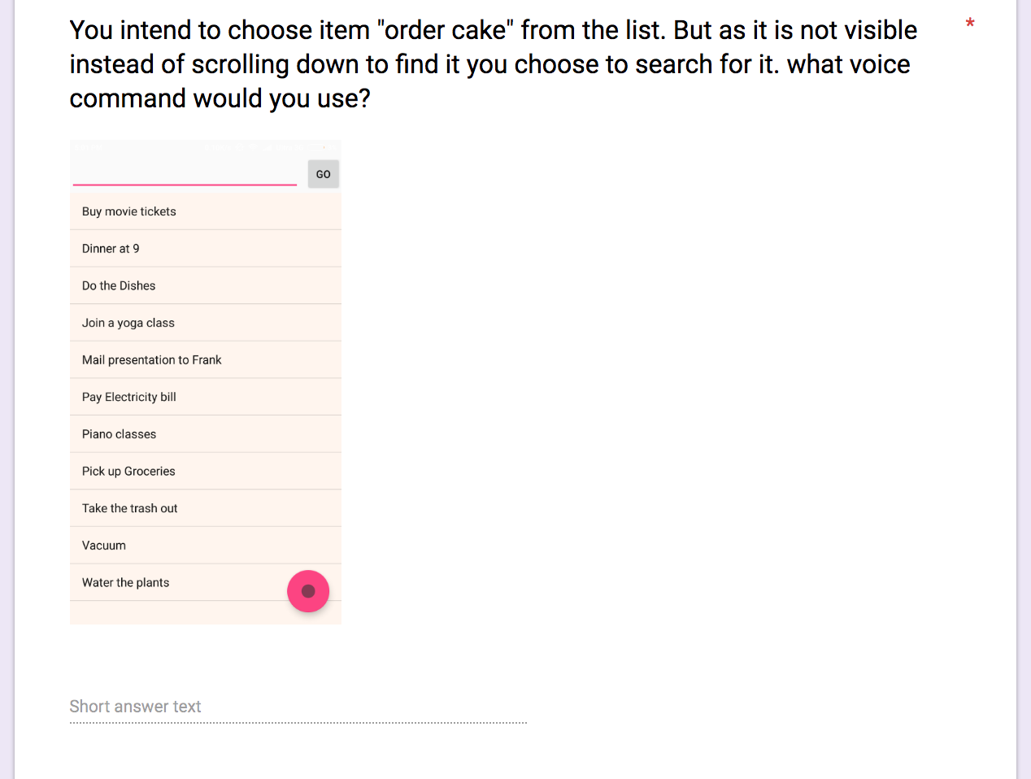
Task: Click the question text about order cake
Action: coord(494,64)
